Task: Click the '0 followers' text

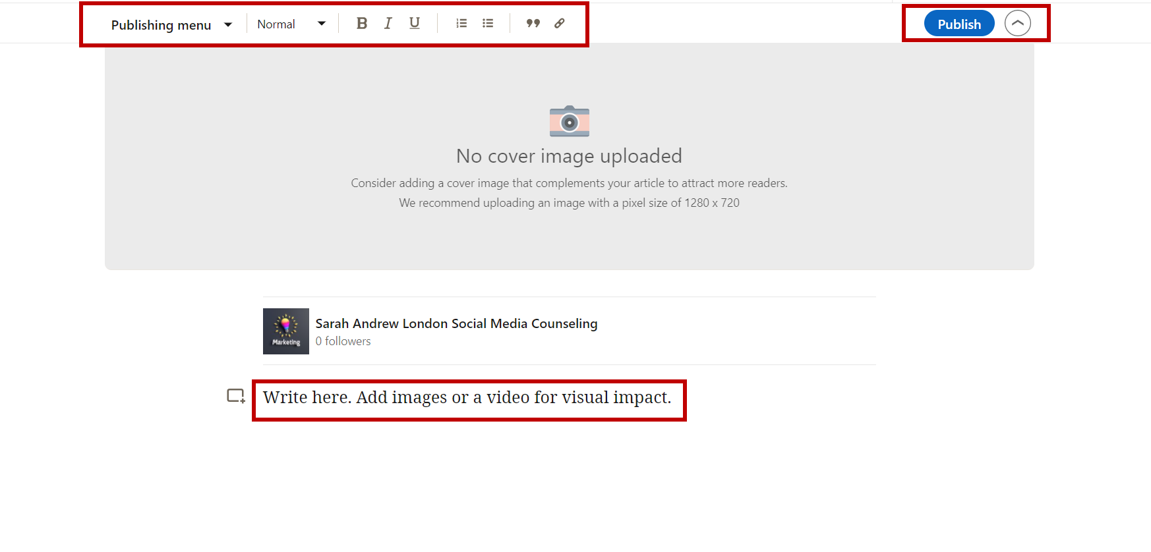Action: click(343, 341)
